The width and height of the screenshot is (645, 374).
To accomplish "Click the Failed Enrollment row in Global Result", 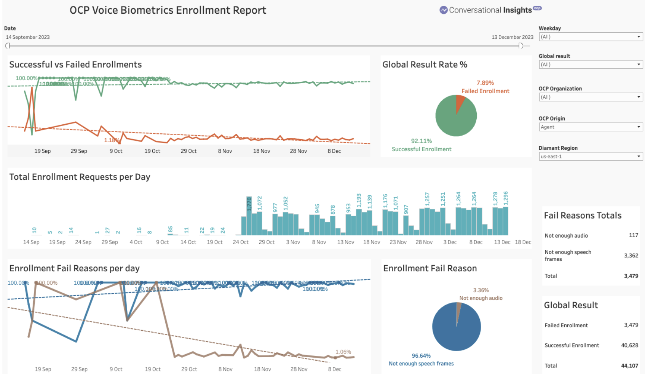I will pos(591,325).
